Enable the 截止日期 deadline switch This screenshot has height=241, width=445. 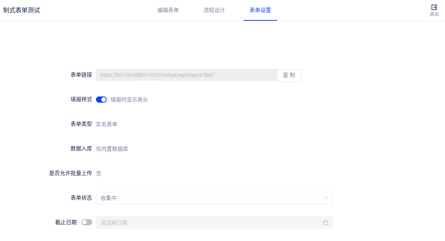(x=87, y=222)
